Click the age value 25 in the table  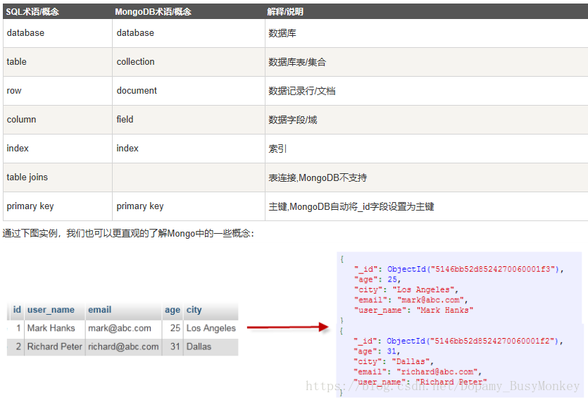pyautogui.click(x=175, y=328)
